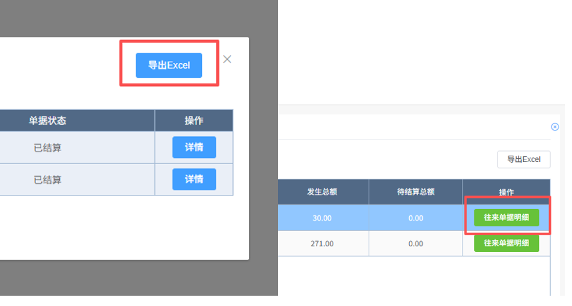The image size is (572, 306).
Task: Select the 30.00 amount cell
Action: click(x=323, y=218)
